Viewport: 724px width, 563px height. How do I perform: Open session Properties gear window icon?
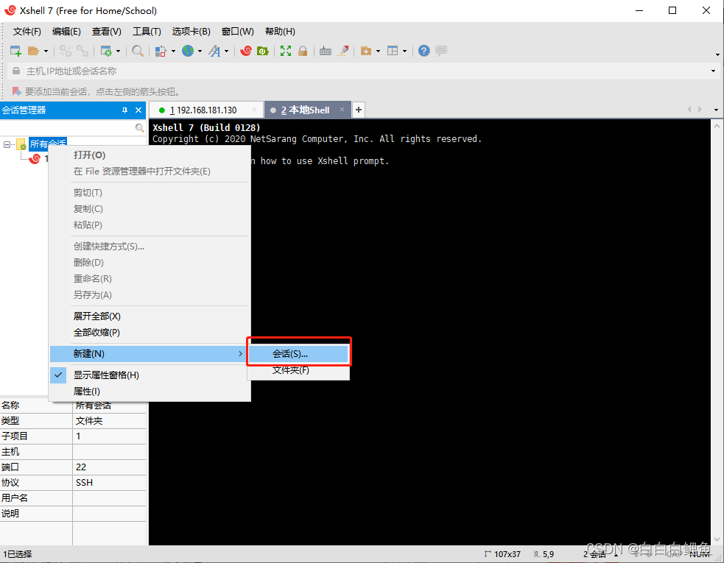(106, 51)
